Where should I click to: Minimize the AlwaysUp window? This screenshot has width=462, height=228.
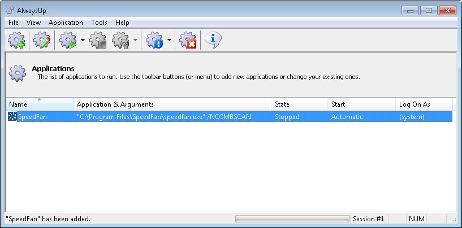tap(410, 11)
